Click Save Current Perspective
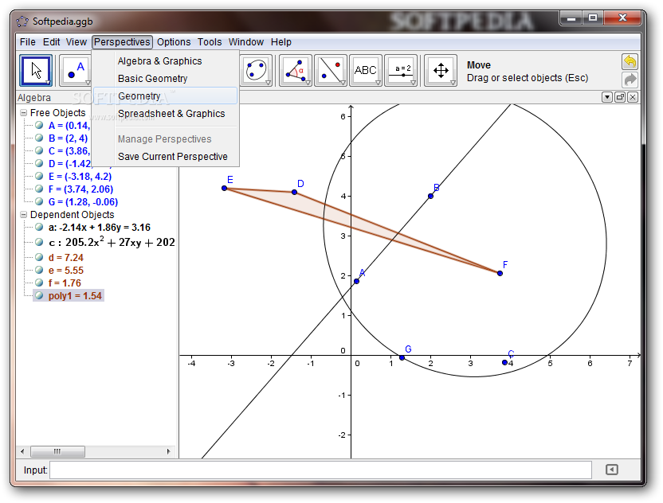 [165, 157]
